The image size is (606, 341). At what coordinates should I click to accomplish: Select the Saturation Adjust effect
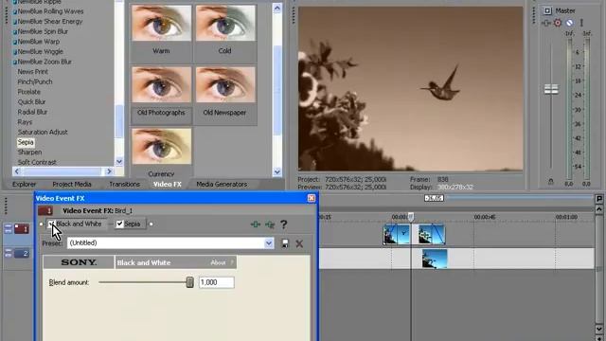[x=43, y=133]
